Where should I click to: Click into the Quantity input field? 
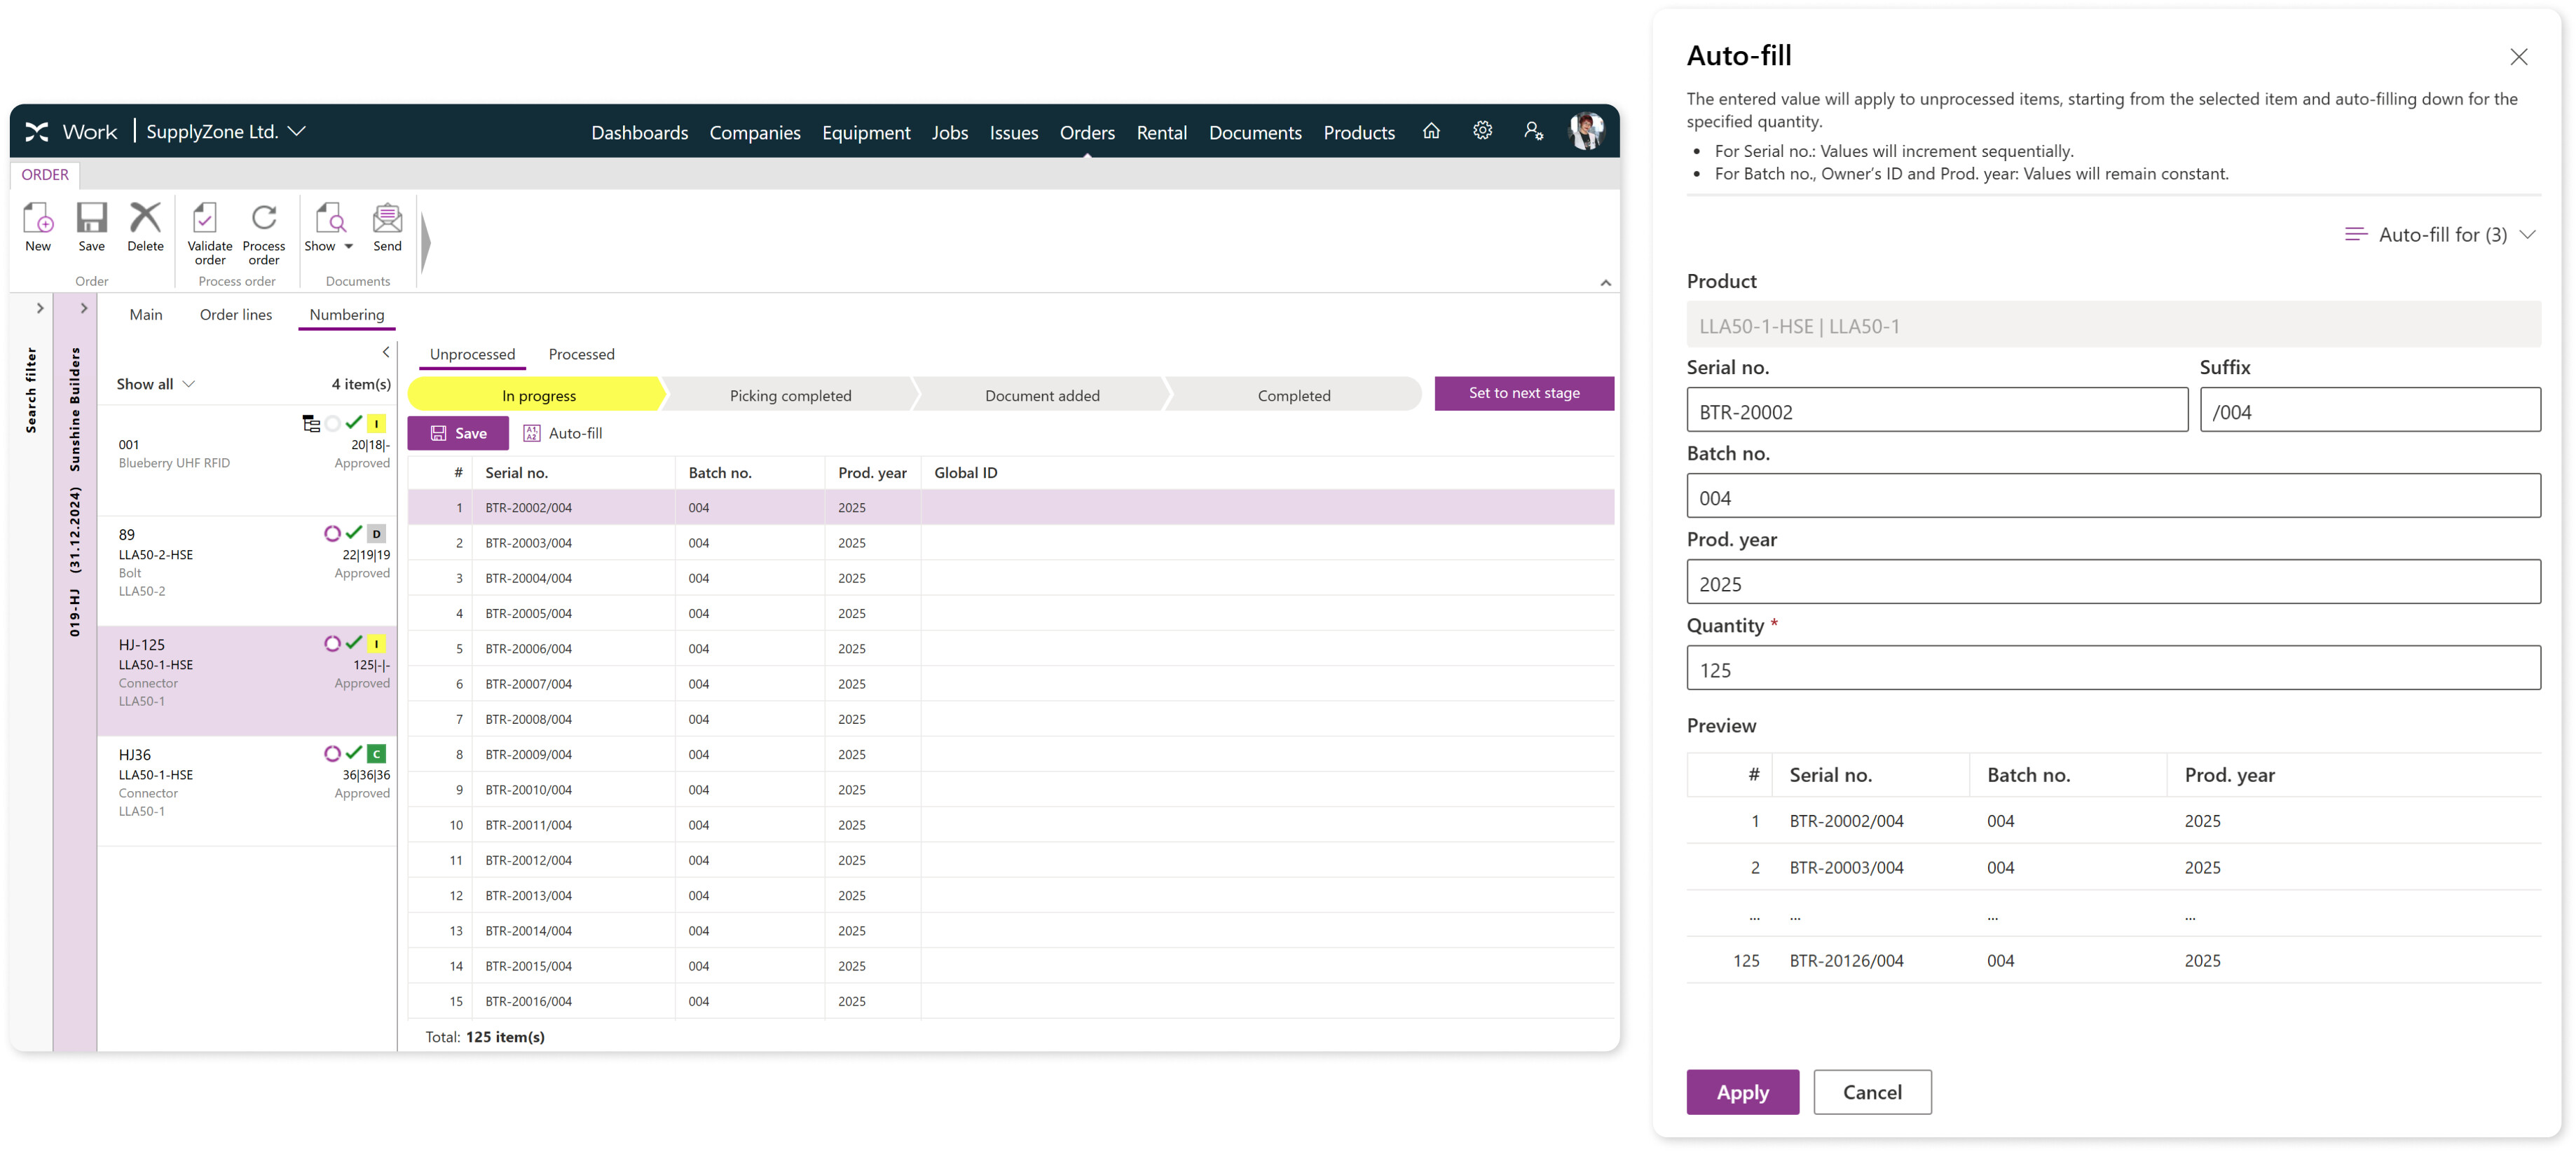[2112, 669]
